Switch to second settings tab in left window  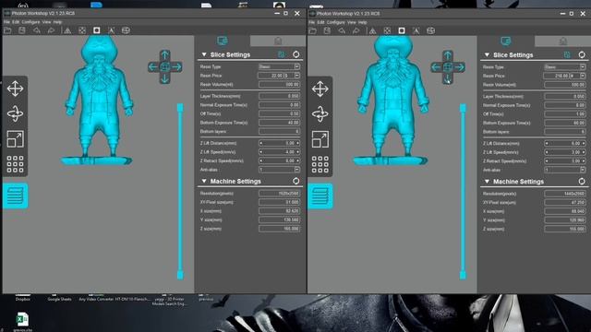278,41
